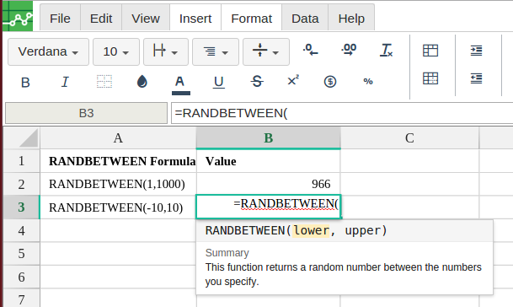Apply percent format
513x307 pixels.
pyautogui.click(x=368, y=82)
